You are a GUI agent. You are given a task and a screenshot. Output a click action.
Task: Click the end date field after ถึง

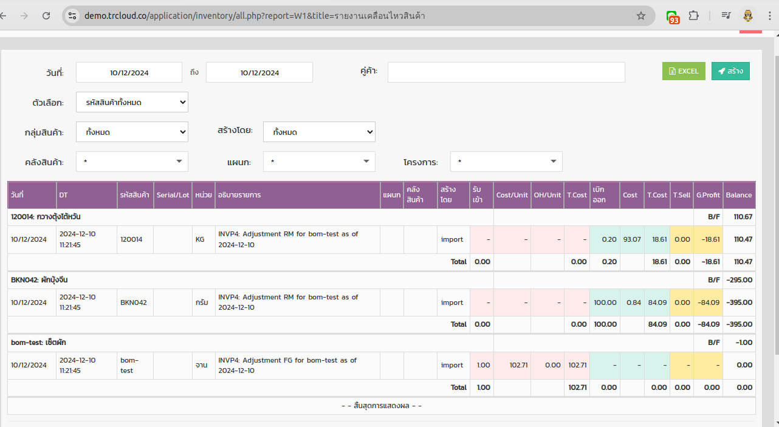[259, 72]
